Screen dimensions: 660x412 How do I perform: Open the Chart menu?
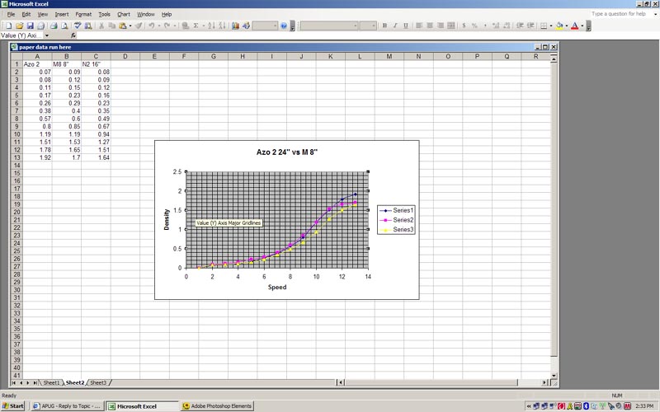(124, 14)
